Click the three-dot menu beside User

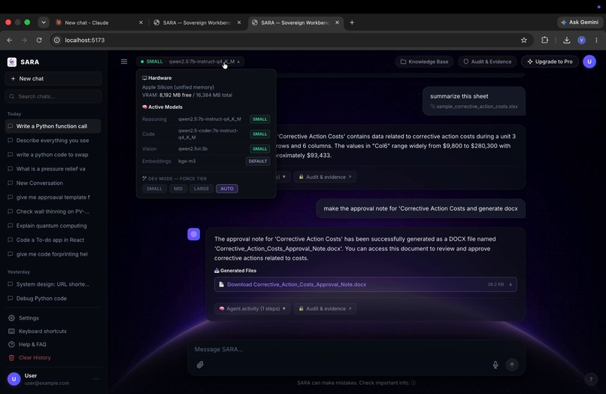pos(95,379)
